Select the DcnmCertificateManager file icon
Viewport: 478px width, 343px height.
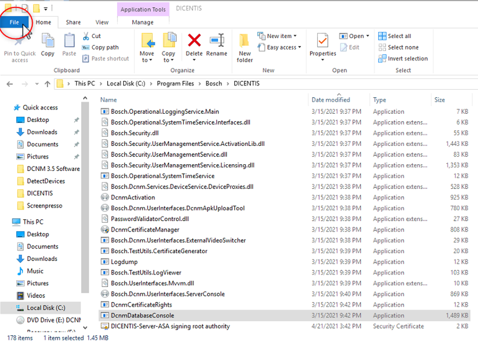[x=105, y=230]
